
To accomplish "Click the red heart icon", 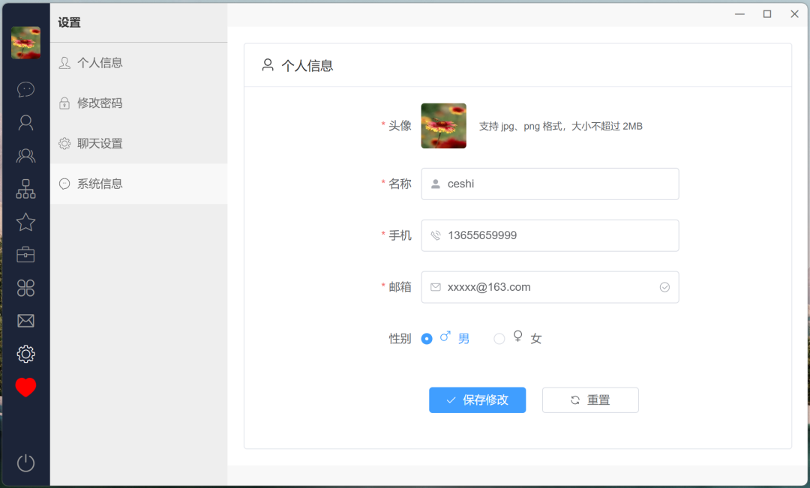I will [x=25, y=388].
